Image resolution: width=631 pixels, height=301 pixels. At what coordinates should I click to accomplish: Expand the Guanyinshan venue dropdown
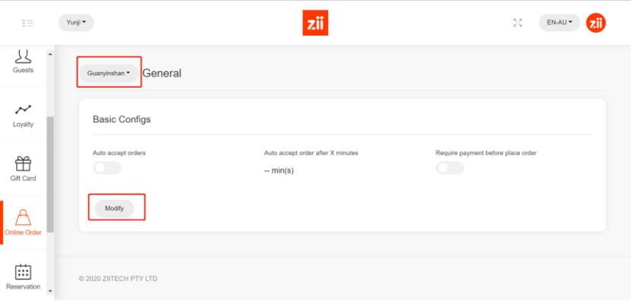109,73
